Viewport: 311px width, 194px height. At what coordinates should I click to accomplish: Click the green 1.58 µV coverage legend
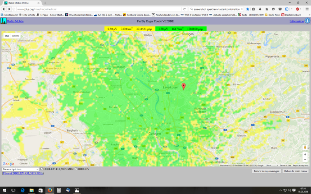(181, 29)
